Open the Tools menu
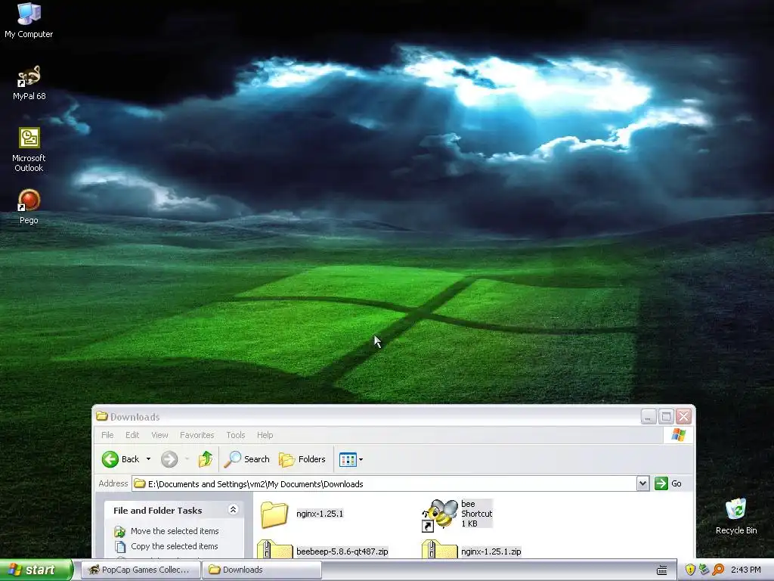 click(236, 435)
